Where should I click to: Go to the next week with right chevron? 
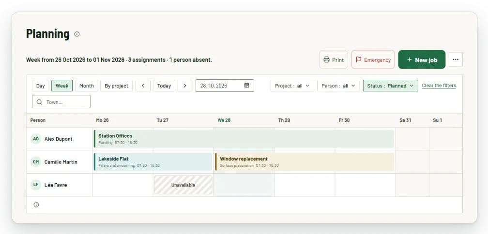tap(185, 86)
